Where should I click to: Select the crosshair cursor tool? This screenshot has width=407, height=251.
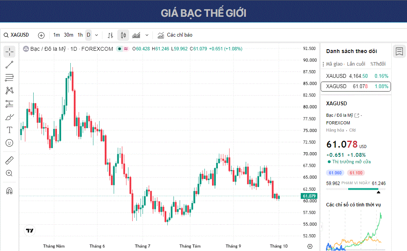[x=9, y=52]
